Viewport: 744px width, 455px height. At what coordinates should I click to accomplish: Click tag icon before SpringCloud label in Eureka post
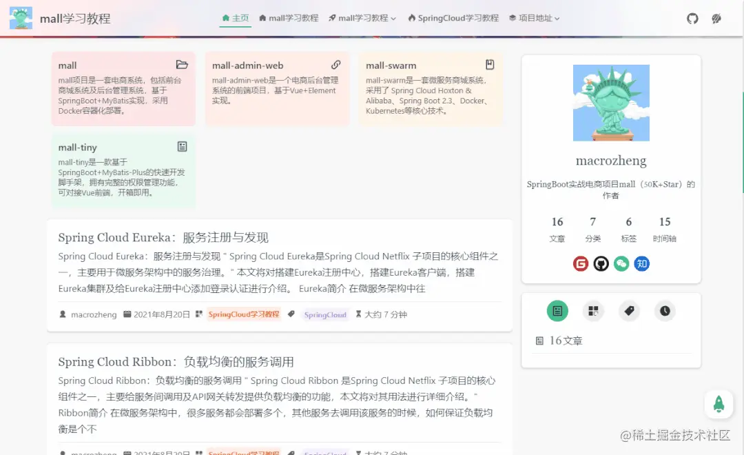click(291, 314)
